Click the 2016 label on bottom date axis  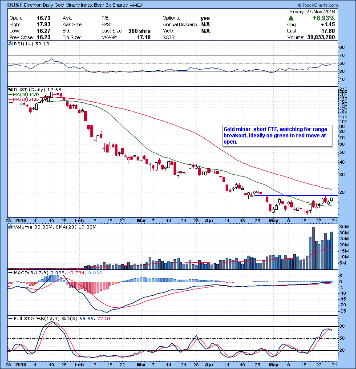coord(20,365)
